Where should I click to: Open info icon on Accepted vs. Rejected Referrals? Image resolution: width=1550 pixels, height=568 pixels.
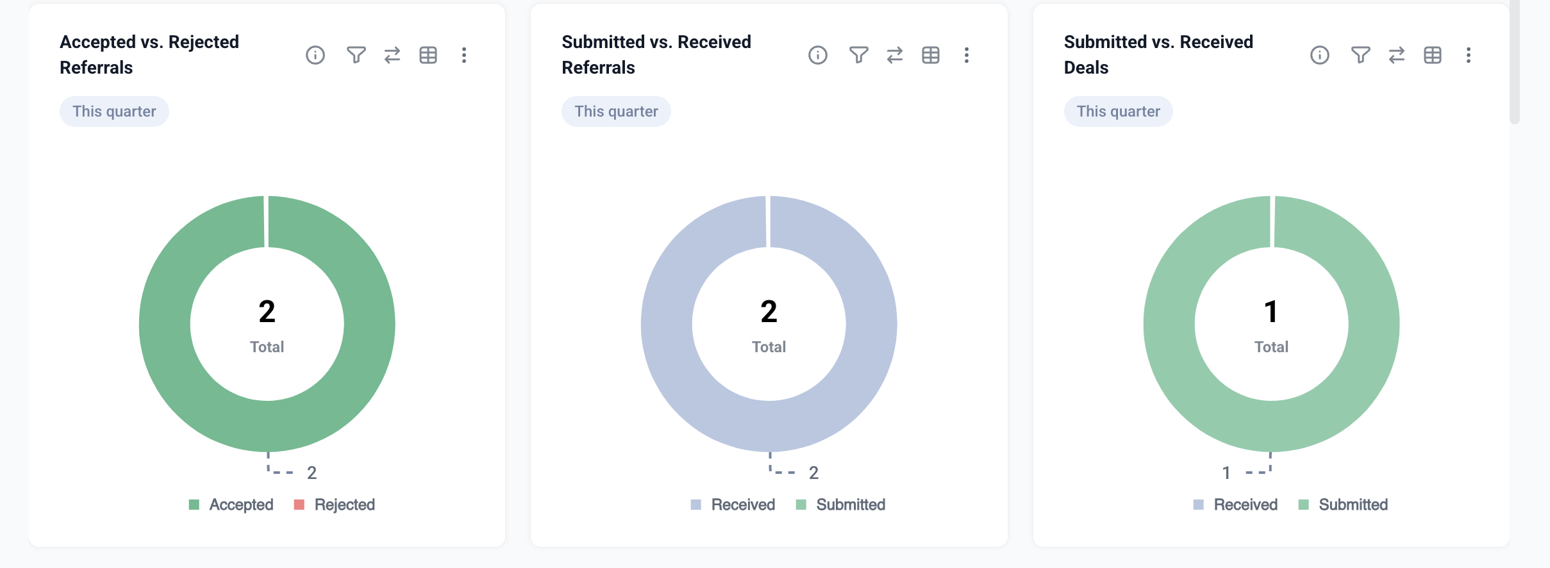click(x=315, y=55)
